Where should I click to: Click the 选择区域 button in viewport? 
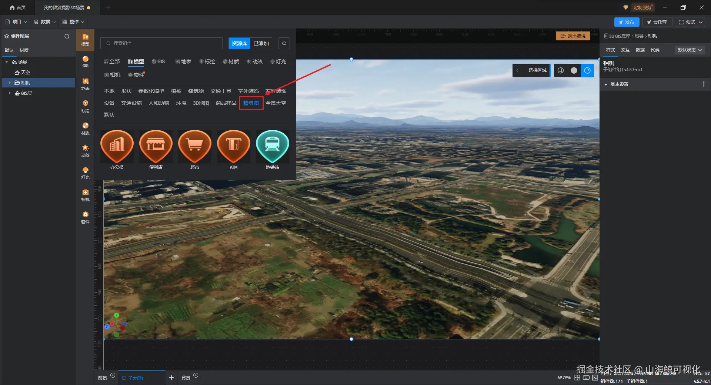[537, 70]
